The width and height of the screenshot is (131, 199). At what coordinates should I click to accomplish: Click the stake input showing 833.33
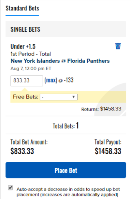[x=27, y=81]
